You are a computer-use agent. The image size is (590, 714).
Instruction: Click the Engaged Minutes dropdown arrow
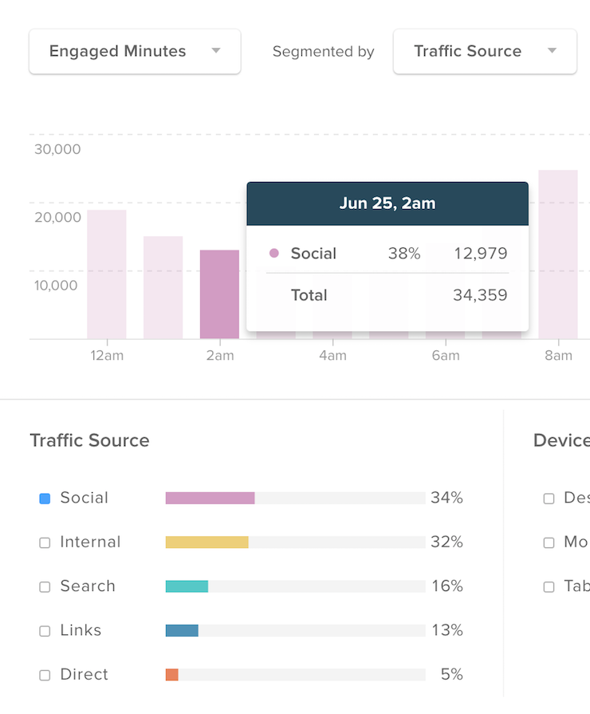(216, 50)
